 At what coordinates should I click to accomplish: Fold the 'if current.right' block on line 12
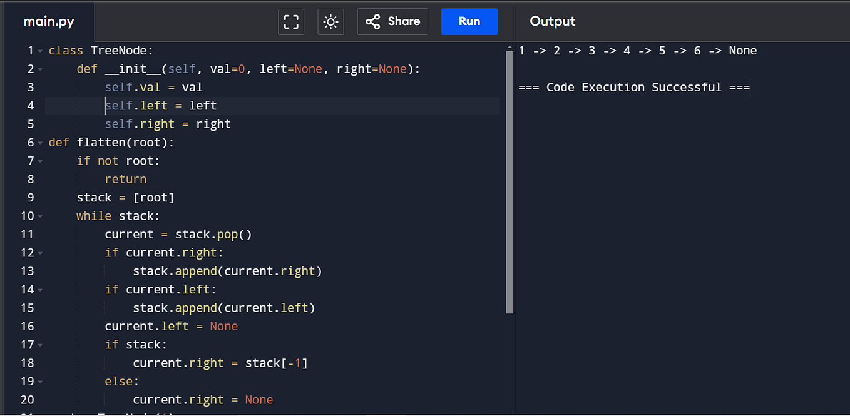coord(40,253)
